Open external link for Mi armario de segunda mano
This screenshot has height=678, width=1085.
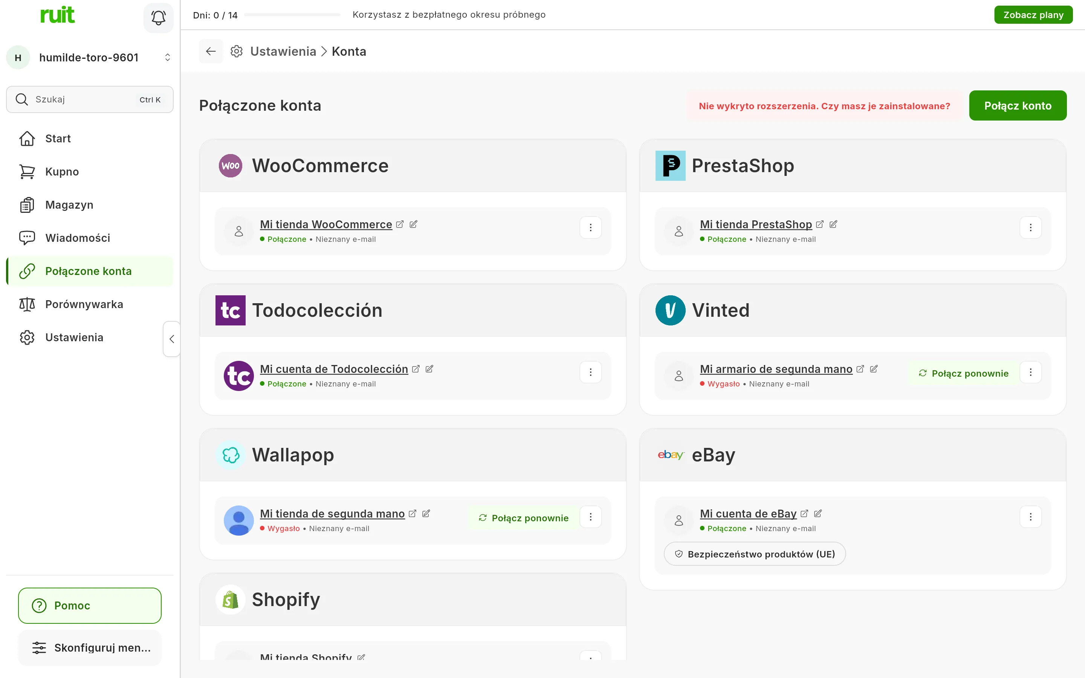point(860,369)
